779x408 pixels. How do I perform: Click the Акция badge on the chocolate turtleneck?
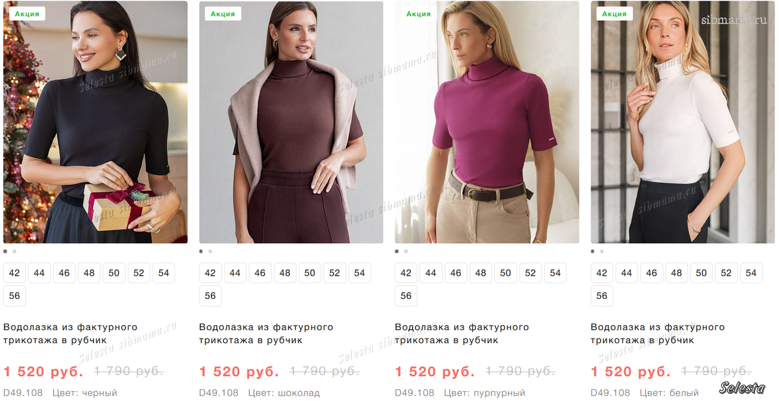(x=223, y=14)
